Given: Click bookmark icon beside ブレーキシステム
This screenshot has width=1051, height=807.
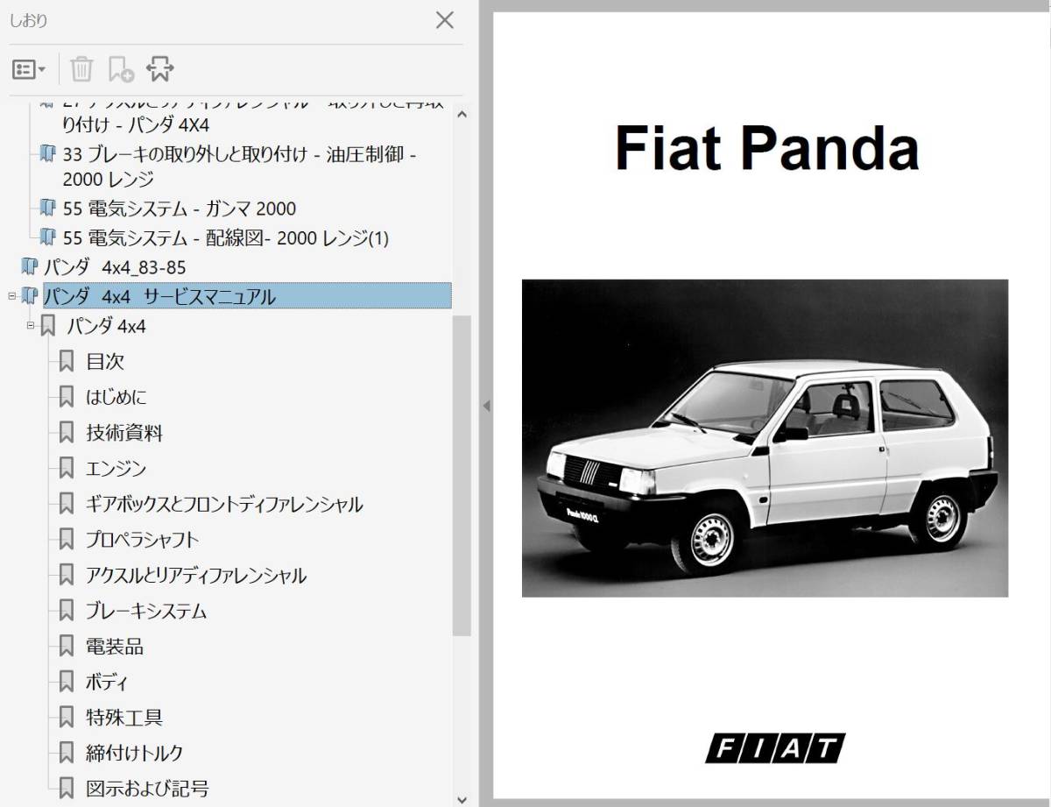Looking at the screenshot, I should click(67, 611).
